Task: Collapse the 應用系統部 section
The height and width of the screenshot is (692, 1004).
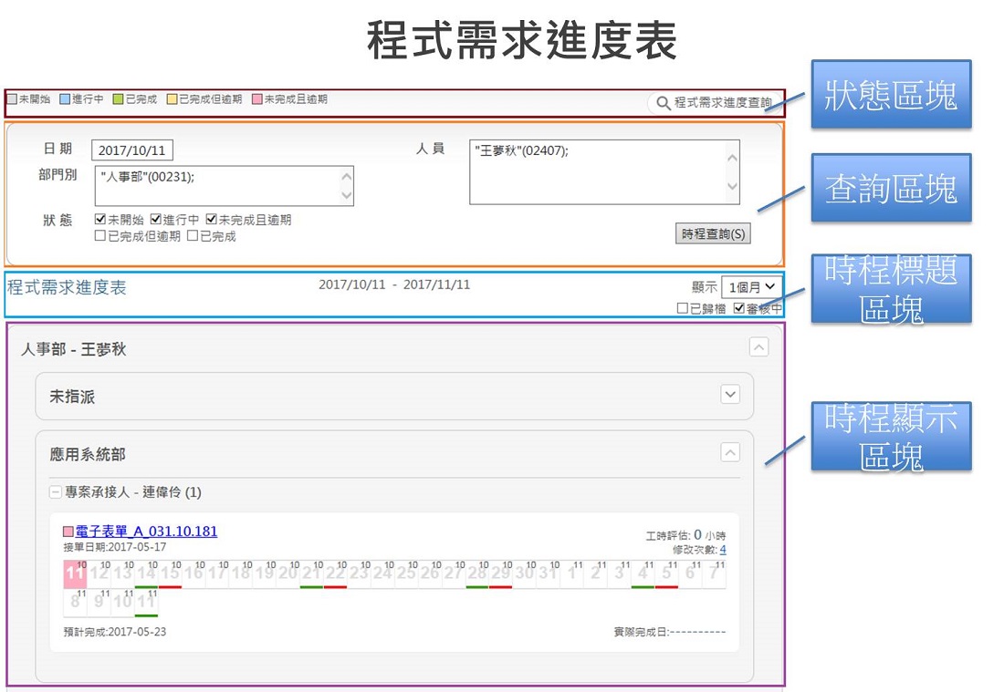Action: point(729,451)
